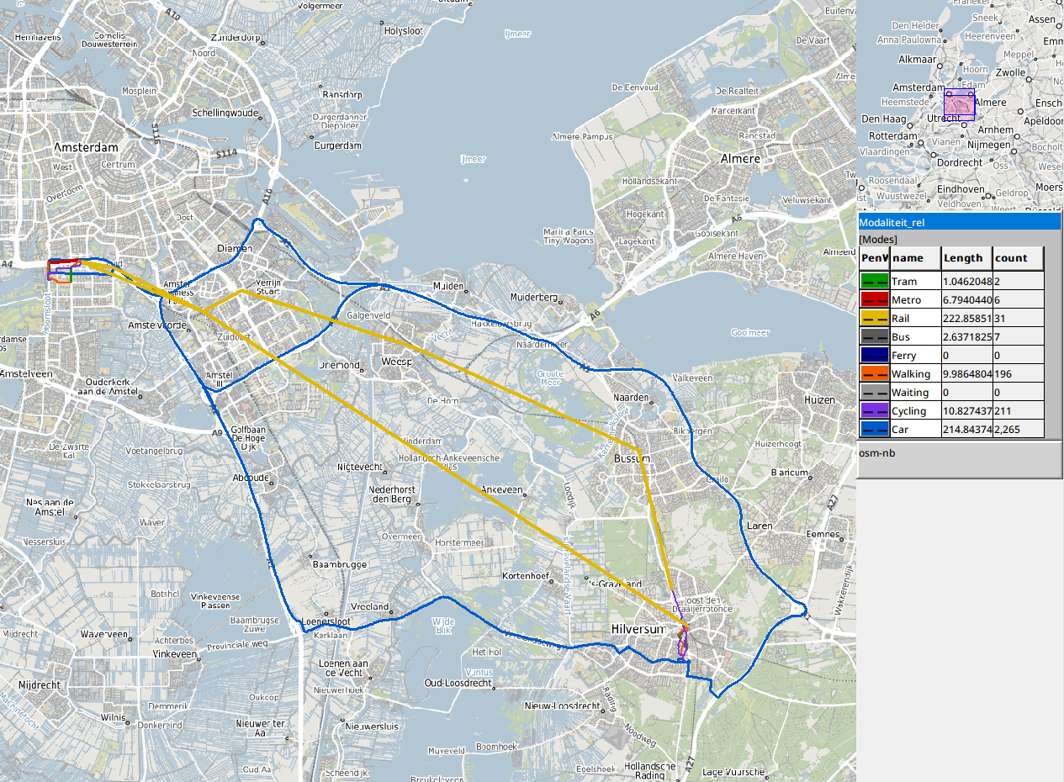Select the Modaliteit_rel layer title
Viewport: 1064px width, 782px height.
(x=960, y=223)
